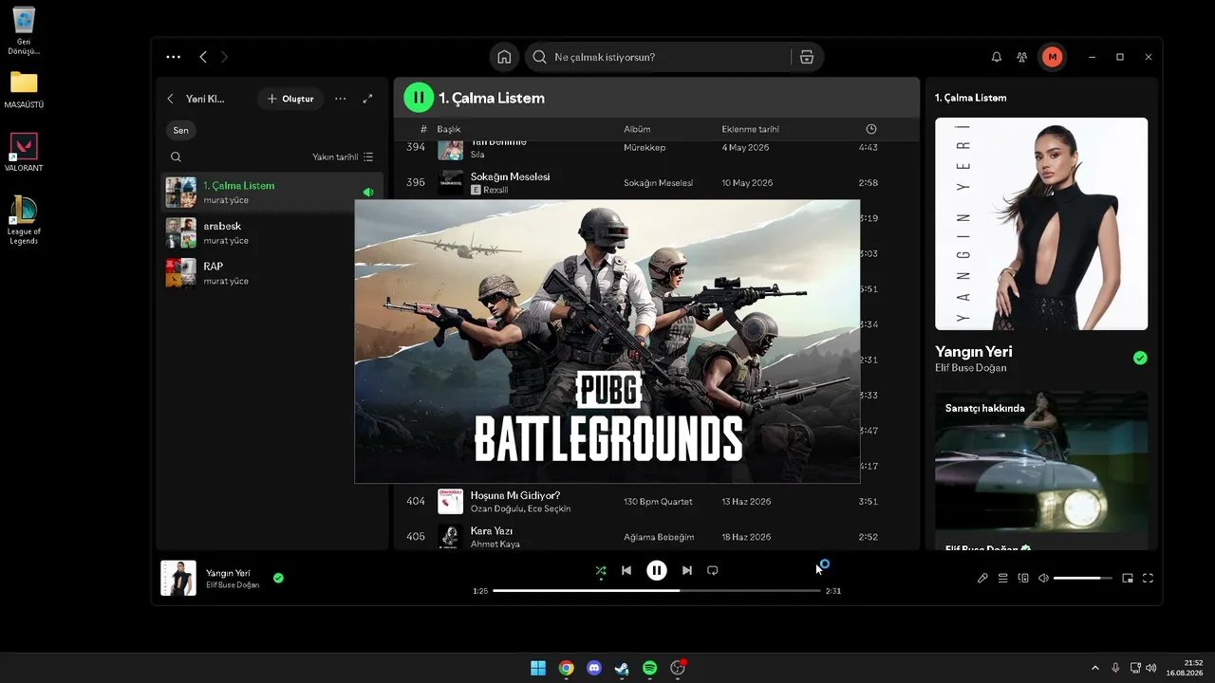Click the Oluştur create button
Screen dimensions: 1215x683
coord(290,99)
